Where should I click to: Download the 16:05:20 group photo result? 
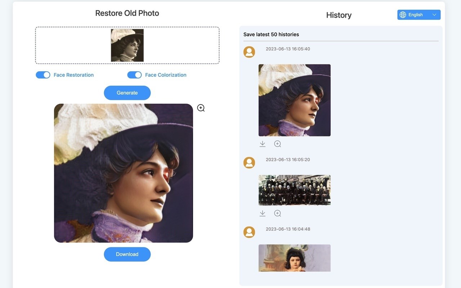pos(263,213)
